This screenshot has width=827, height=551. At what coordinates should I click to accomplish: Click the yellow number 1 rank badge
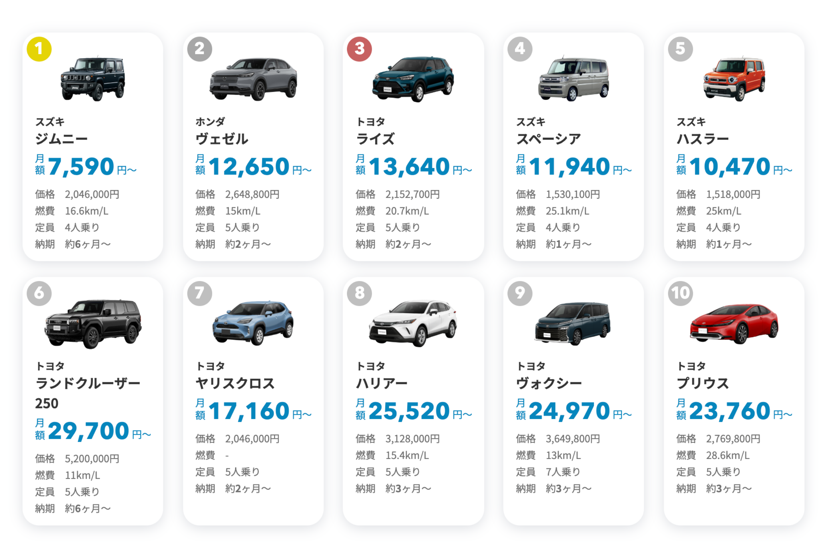point(39,49)
